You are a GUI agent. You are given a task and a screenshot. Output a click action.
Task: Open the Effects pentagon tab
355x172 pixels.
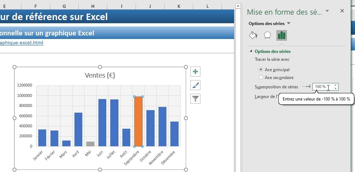pyautogui.click(x=267, y=35)
